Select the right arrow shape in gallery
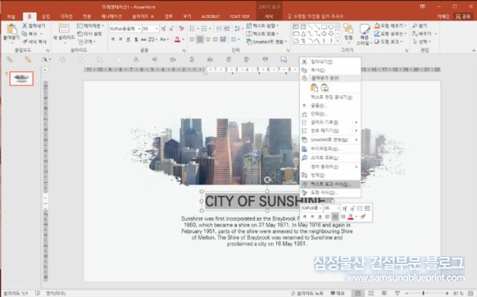The width and height of the screenshot is (477, 297). (324, 34)
